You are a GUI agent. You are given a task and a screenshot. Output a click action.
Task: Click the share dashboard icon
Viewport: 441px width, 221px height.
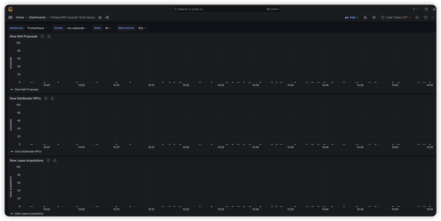coord(107,18)
